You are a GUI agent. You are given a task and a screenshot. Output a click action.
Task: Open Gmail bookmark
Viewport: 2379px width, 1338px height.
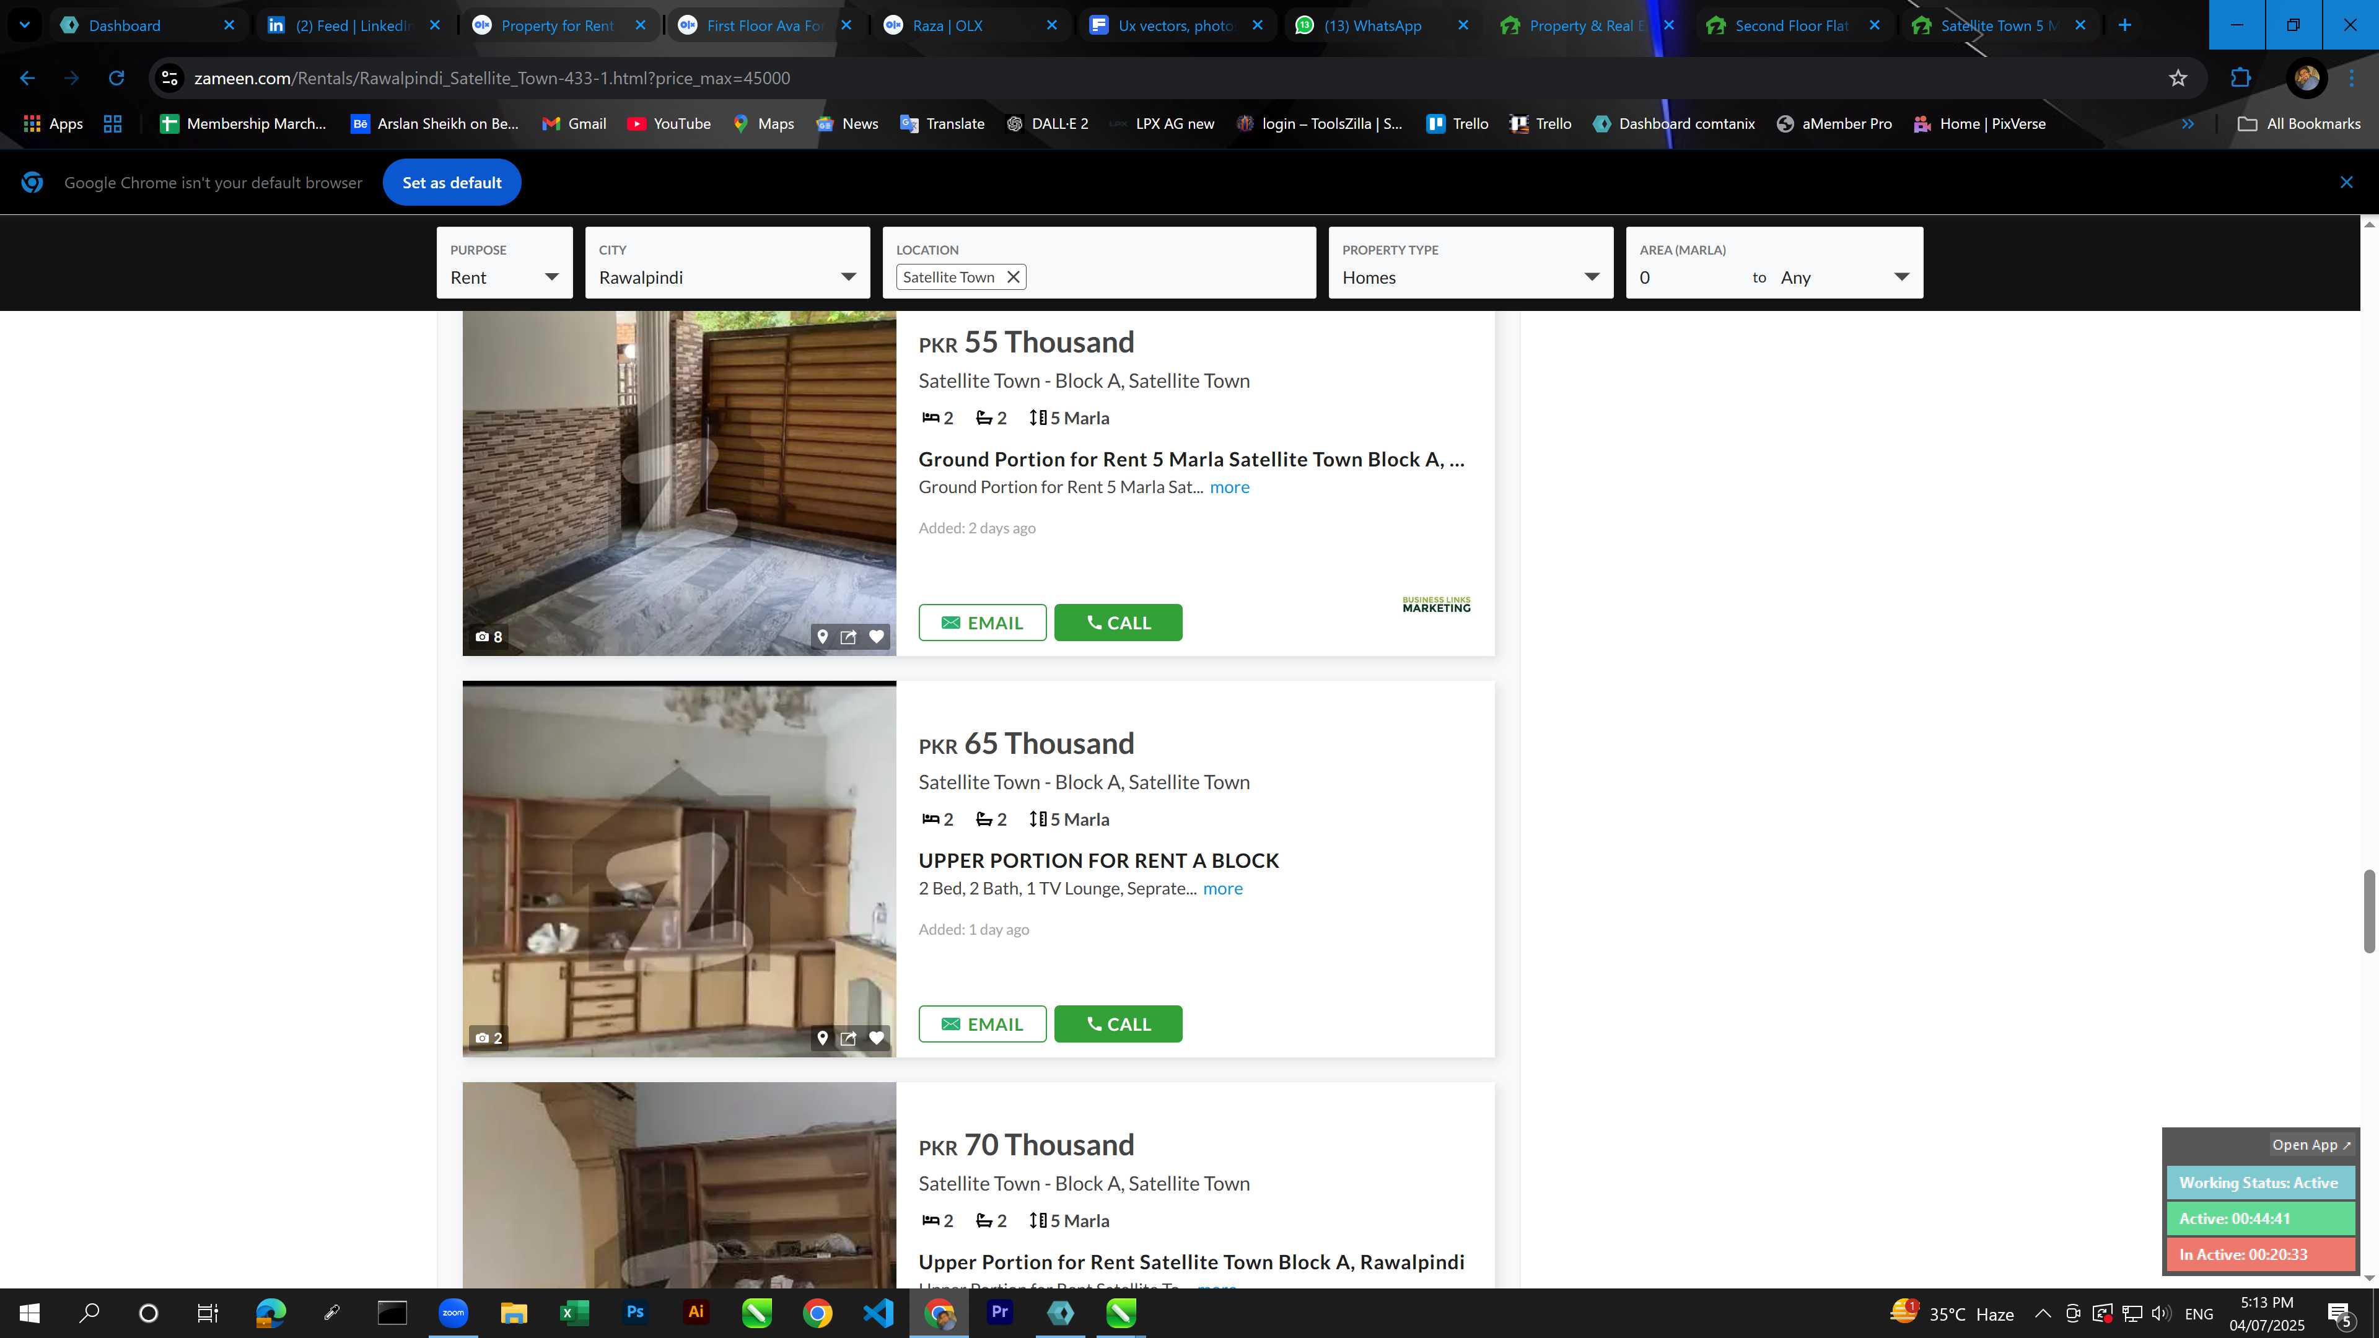click(574, 124)
